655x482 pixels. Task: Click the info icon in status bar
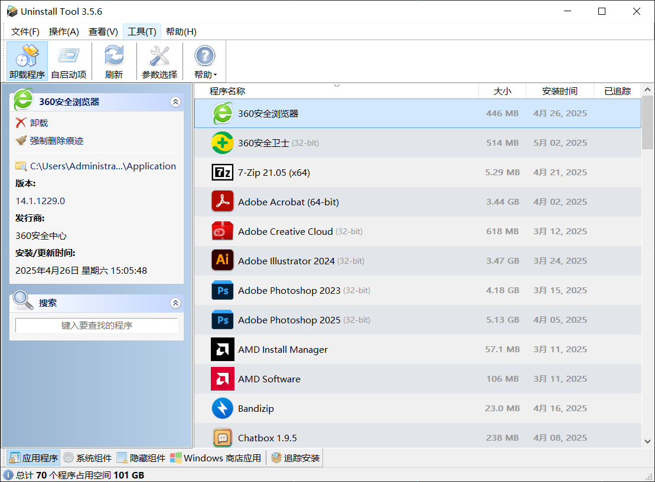8,475
